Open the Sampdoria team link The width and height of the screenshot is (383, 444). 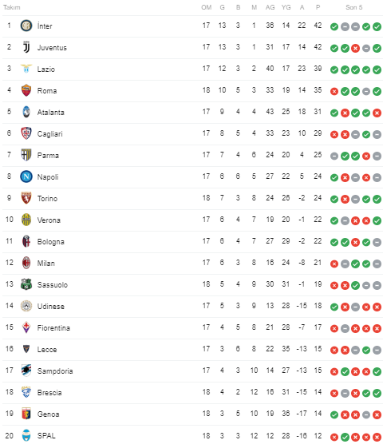[x=55, y=371]
